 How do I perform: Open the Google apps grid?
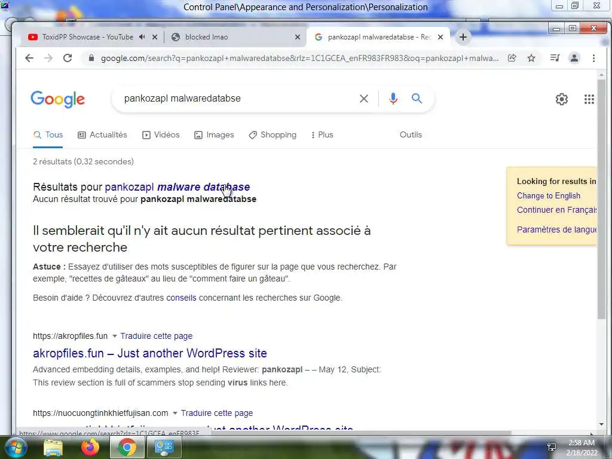pyautogui.click(x=589, y=99)
